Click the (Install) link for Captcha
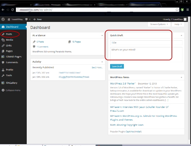Viewport: 191px width, 146px height. click(x=138, y=131)
